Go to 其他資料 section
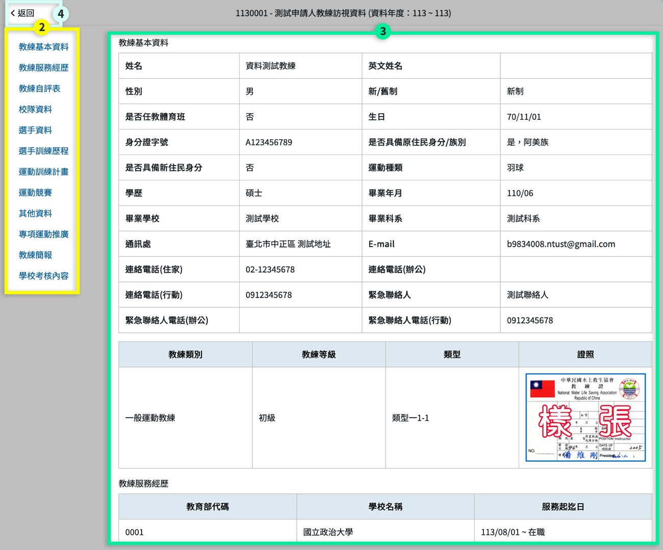Screen dimensions: 663x550 [35, 214]
